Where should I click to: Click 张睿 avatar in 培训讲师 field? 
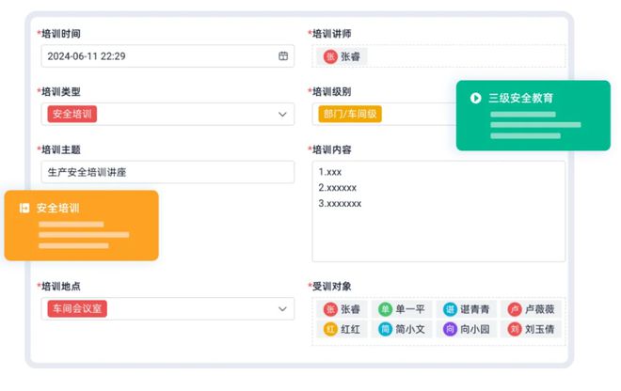pyautogui.click(x=330, y=56)
